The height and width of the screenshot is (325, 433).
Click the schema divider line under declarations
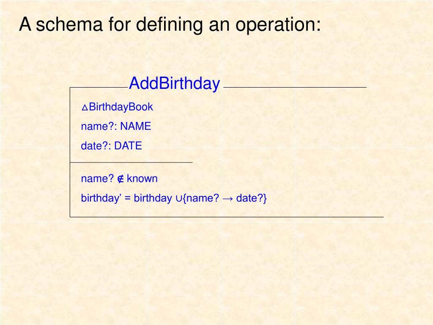(131, 162)
